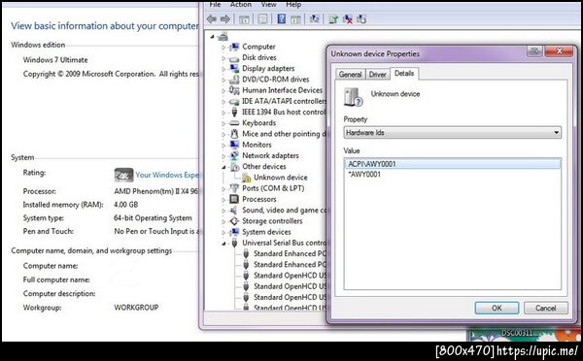The image size is (583, 361).
Task: Click the 4.00 GB memory value
Action: [126, 205]
